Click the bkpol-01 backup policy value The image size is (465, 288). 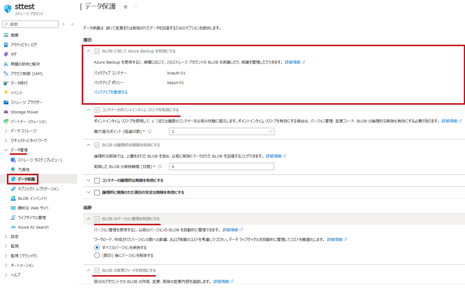[x=176, y=82]
